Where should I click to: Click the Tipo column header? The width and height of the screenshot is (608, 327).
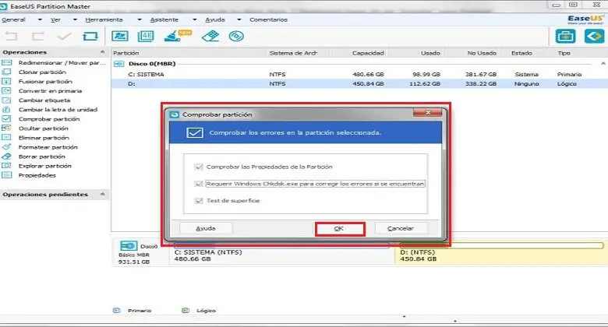coord(564,53)
